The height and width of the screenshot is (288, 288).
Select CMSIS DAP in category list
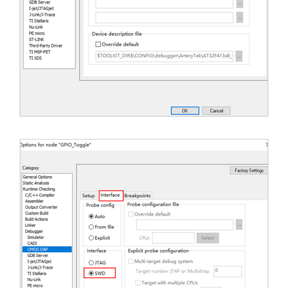(37, 249)
